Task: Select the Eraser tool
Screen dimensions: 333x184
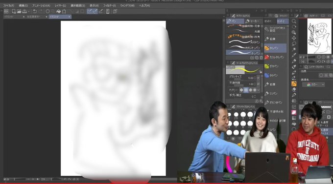Action: point(294,89)
